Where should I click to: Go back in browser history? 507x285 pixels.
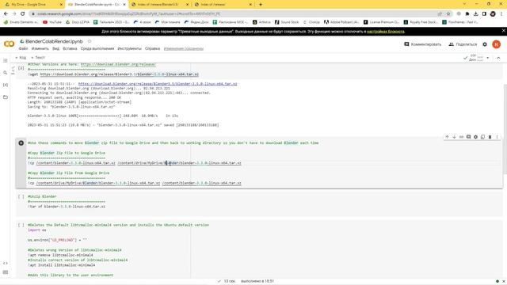[6, 13]
